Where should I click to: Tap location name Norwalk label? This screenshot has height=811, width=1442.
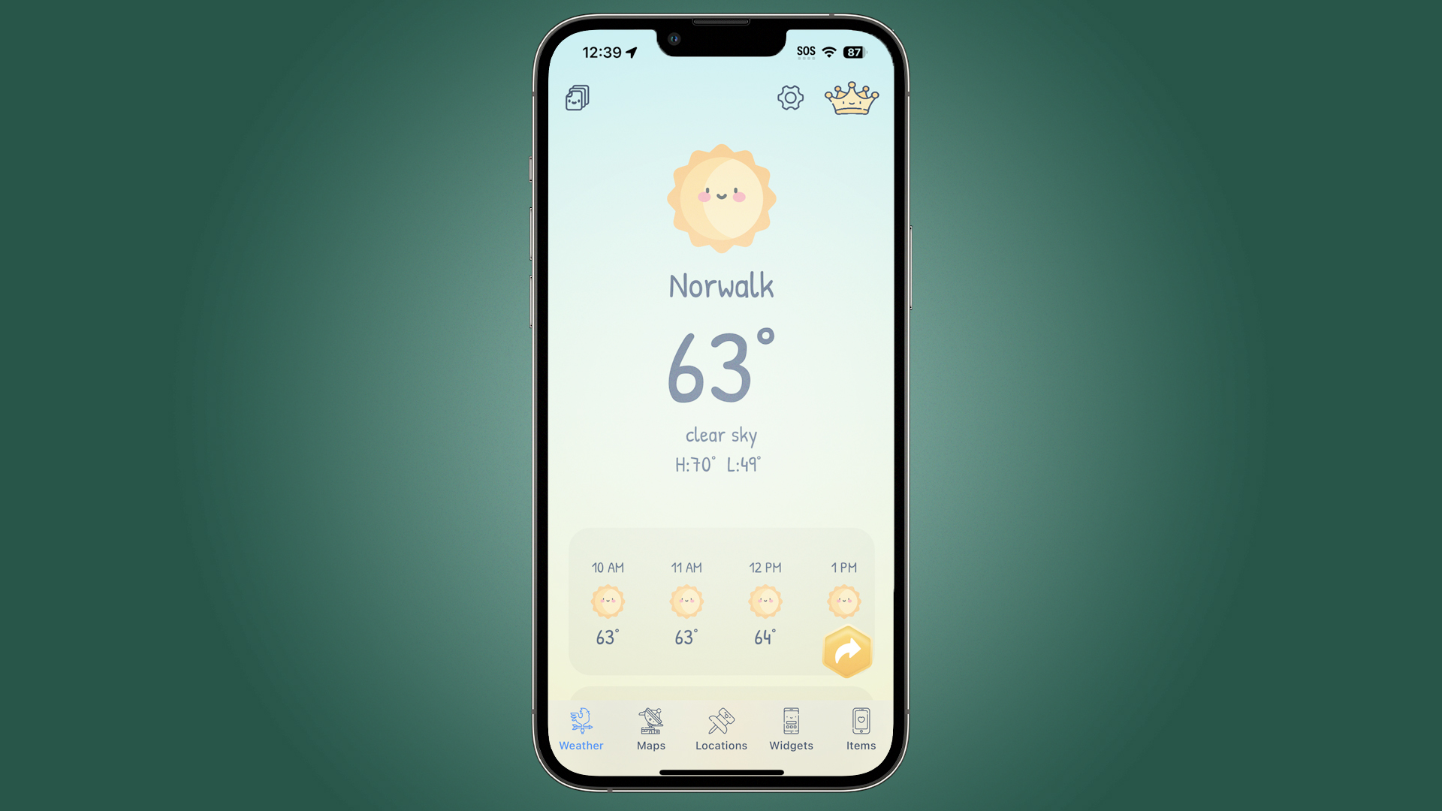point(720,286)
